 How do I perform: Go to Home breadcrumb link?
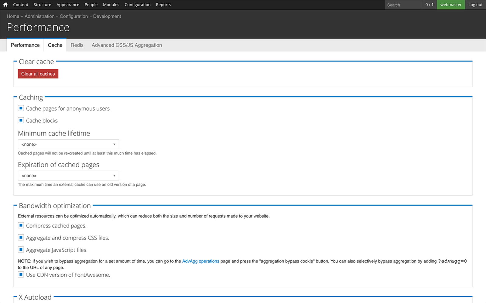pos(13,16)
